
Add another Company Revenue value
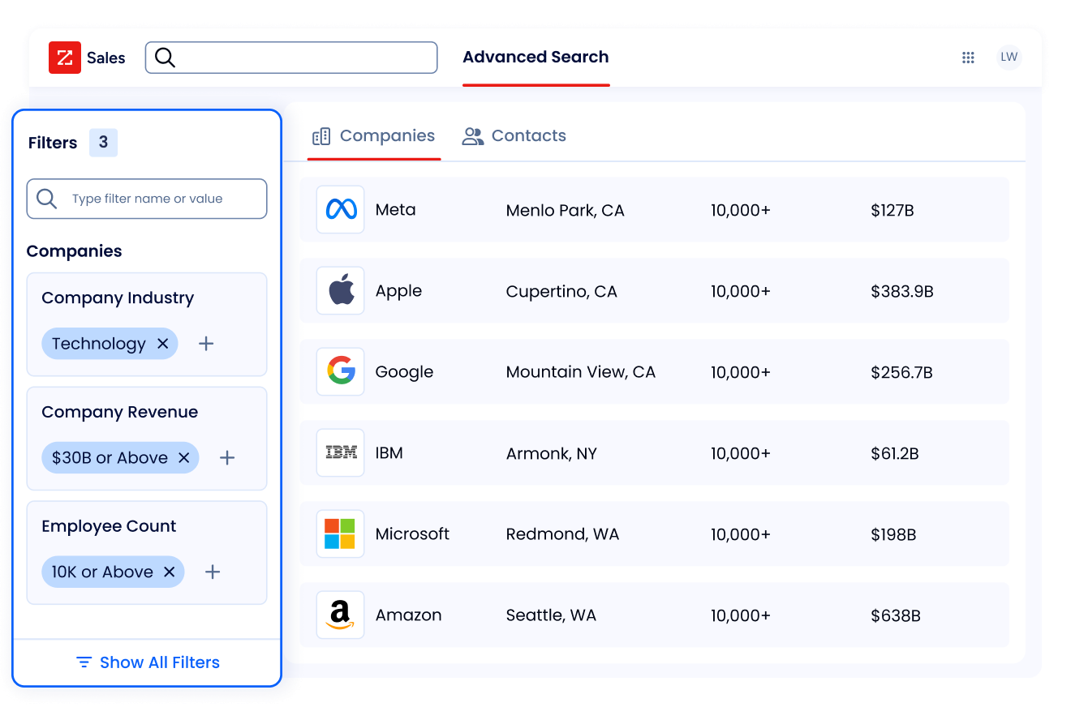[227, 458]
